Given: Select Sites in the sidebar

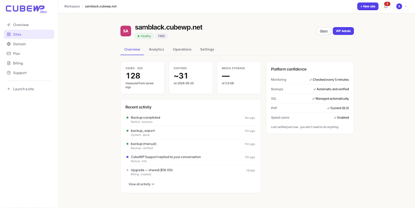Looking at the screenshot, I should pos(29,34).
